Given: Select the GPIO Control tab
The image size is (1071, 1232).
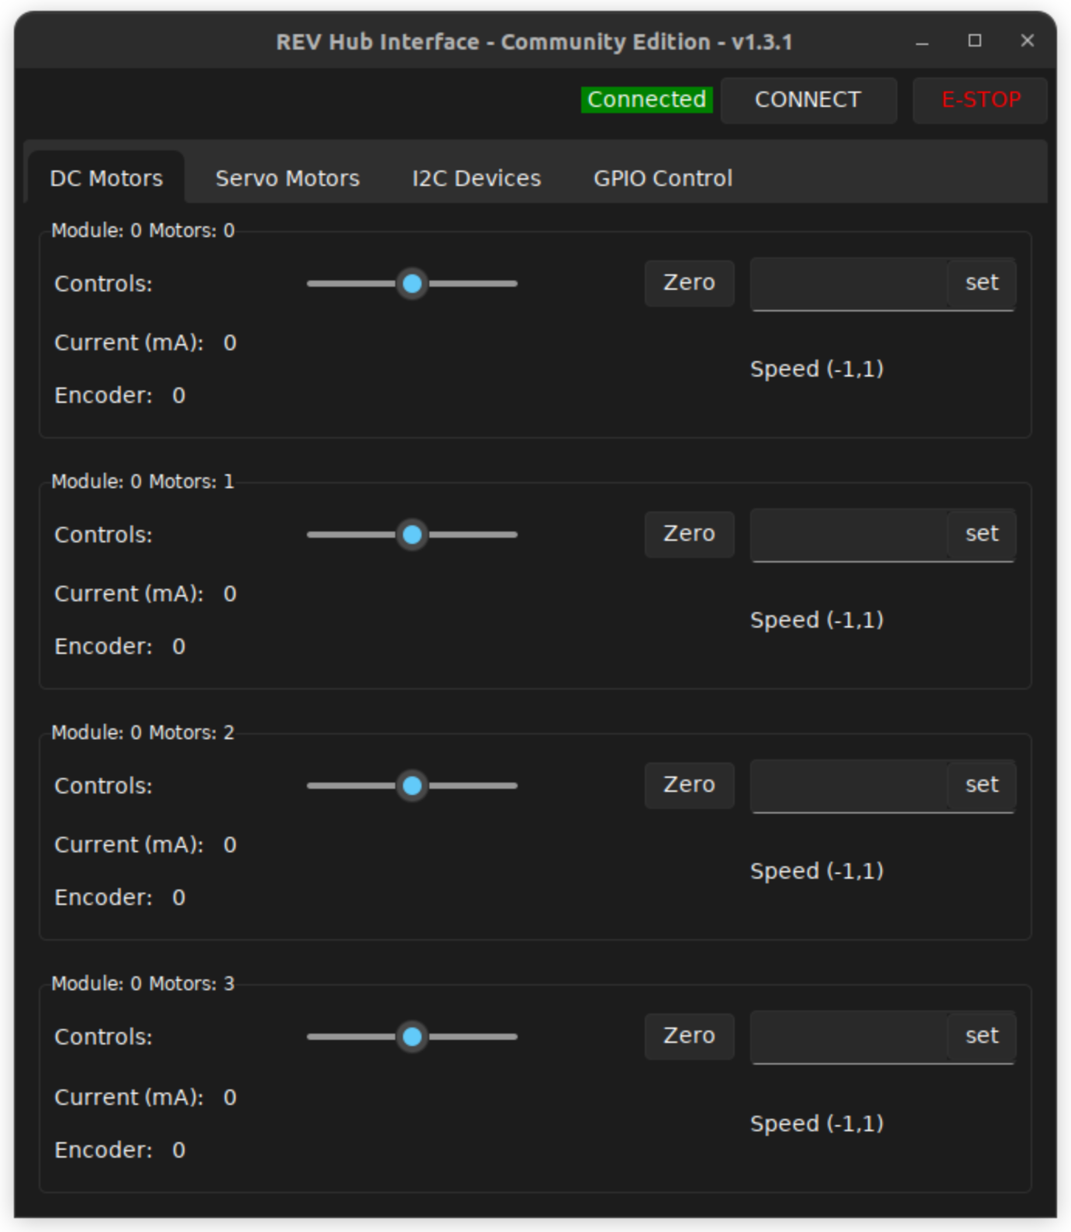Looking at the screenshot, I should click(663, 178).
